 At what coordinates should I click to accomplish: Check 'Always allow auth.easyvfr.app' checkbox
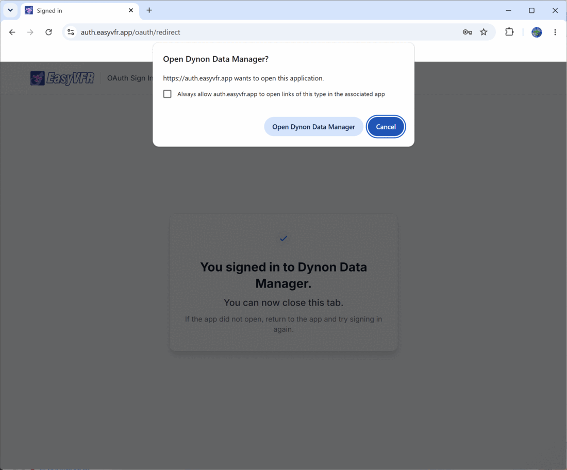(x=167, y=94)
